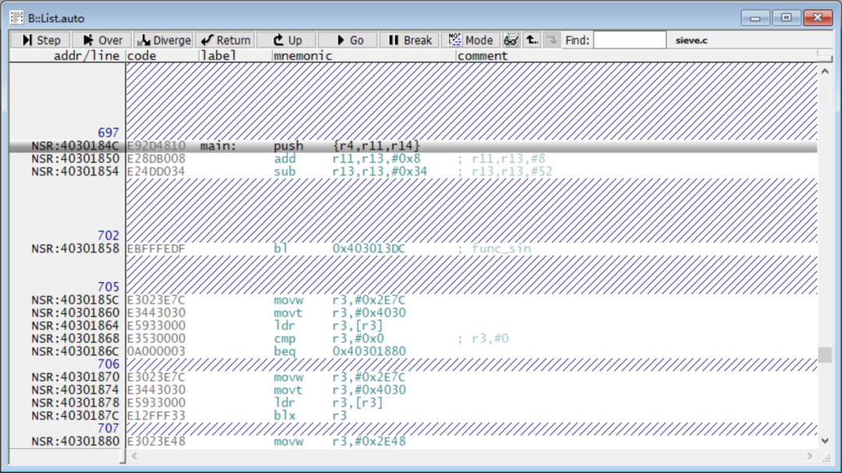Screen dimensions: 842x473
Task: Click the addr/line column header
Action: click(x=86, y=55)
